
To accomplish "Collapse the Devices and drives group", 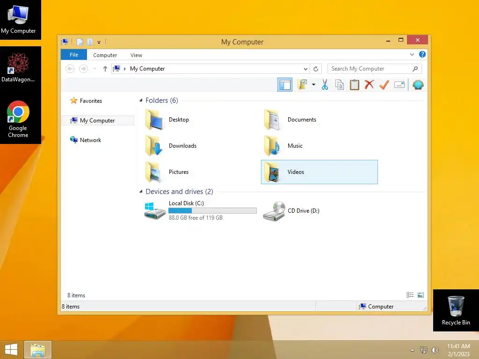I will [141, 191].
